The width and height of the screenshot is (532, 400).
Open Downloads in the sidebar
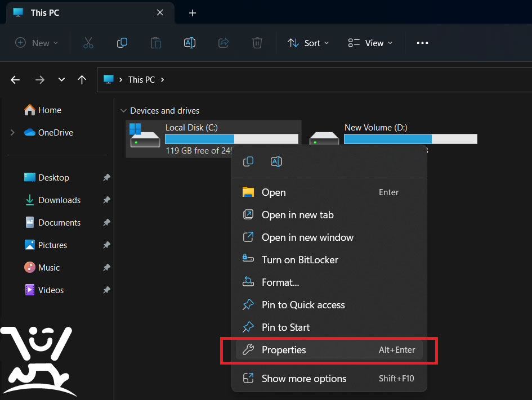(53, 200)
